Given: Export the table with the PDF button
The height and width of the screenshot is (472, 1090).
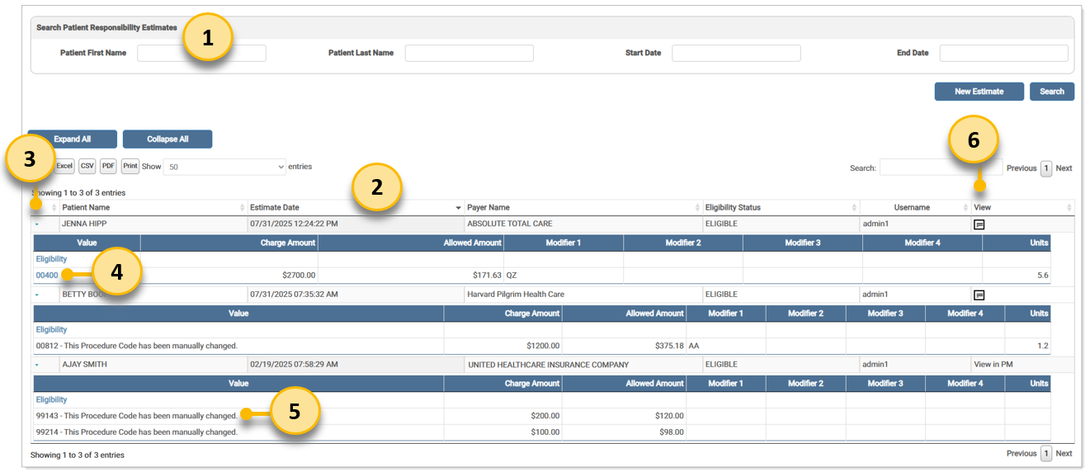Looking at the screenshot, I should (108, 167).
